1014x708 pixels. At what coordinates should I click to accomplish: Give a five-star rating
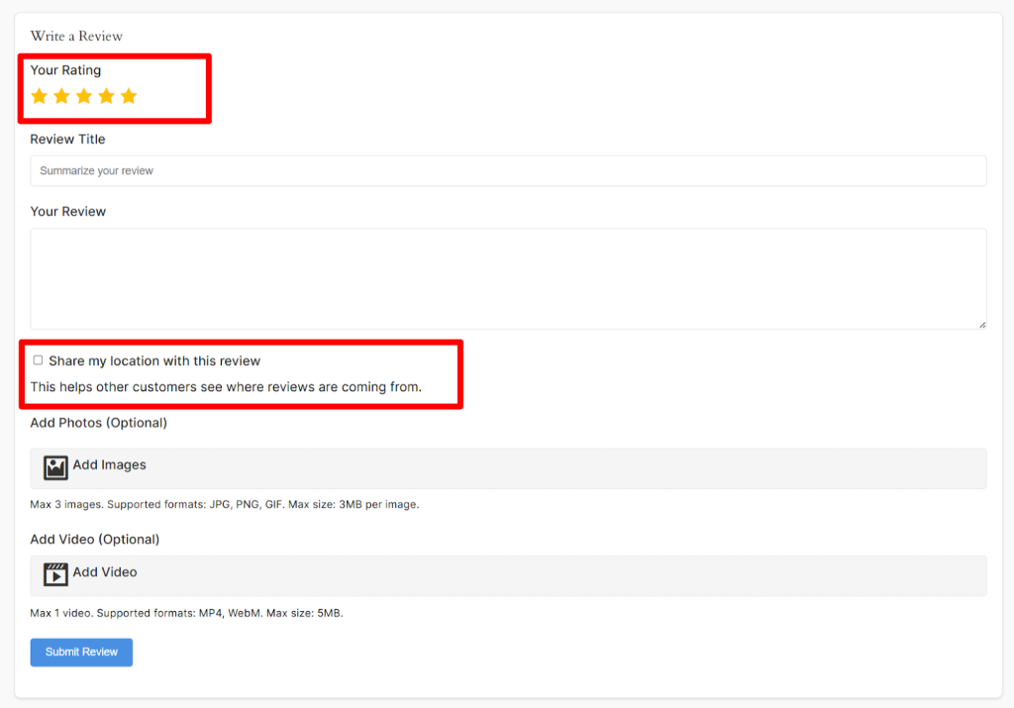(129, 96)
